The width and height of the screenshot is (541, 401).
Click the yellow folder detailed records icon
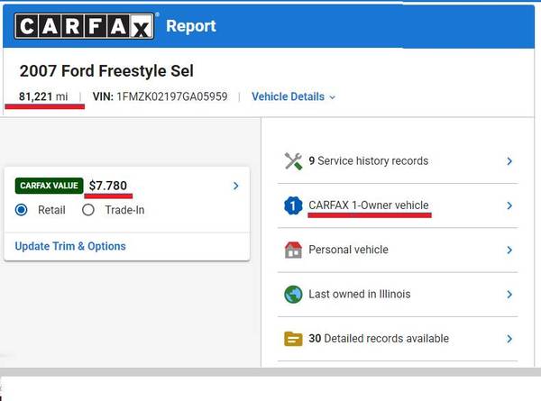[293, 339]
